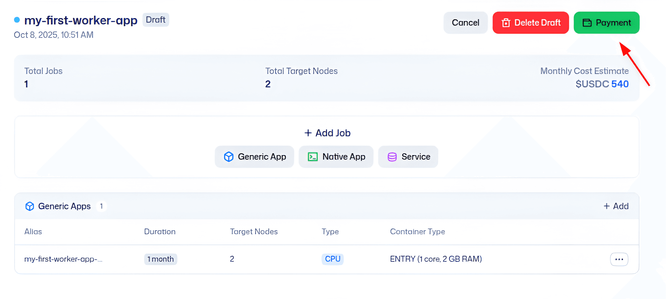666x299 pixels.
Task: Click the Draft status badge
Action: point(156,20)
